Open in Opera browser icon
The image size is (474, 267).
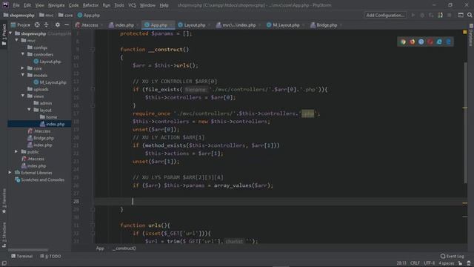coord(430,42)
